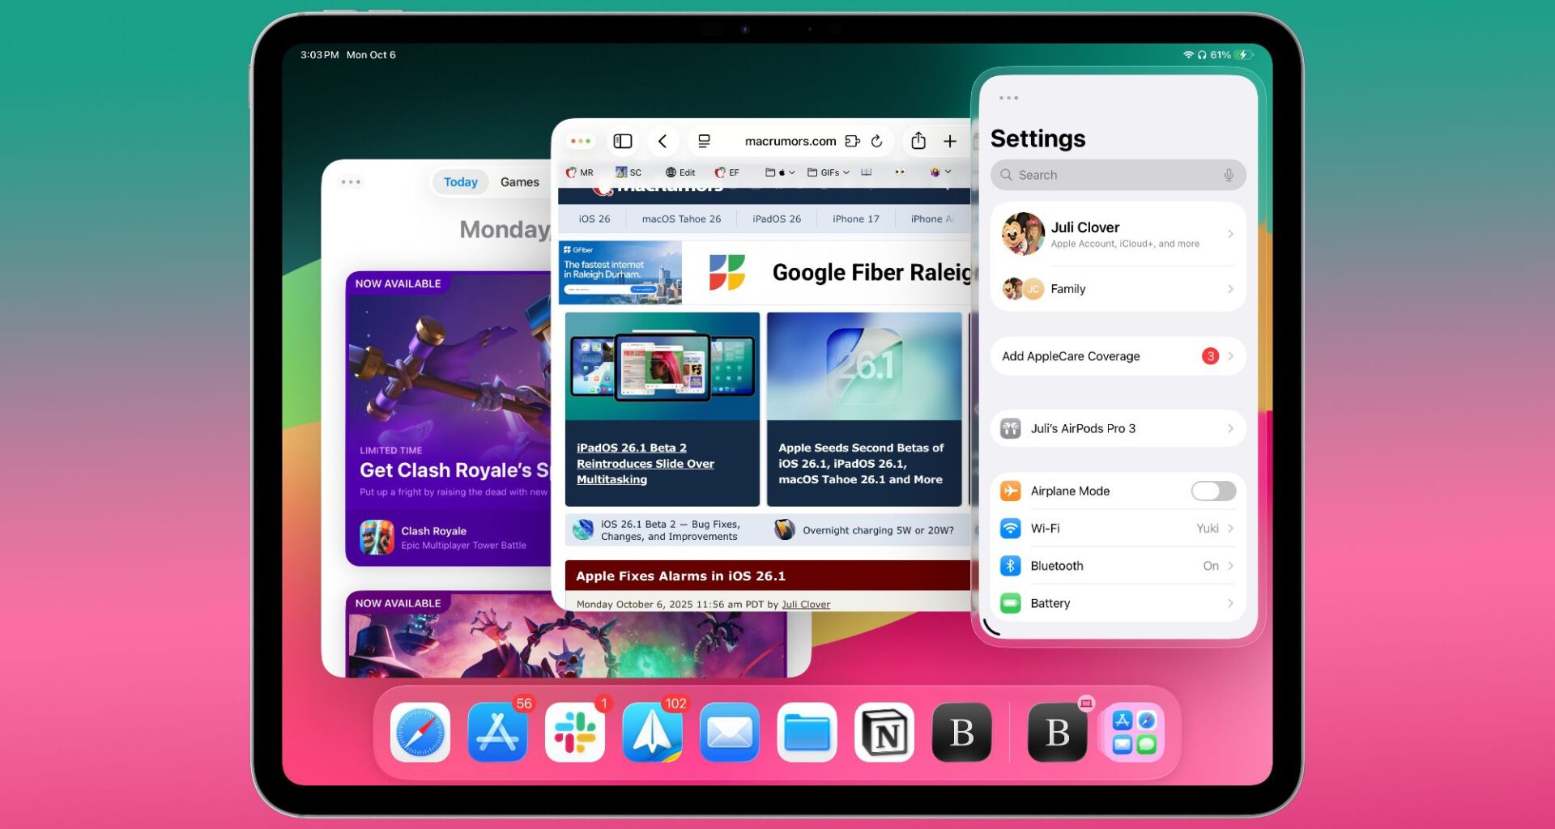Click the Bluetooth settings row
1555x829 pixels.
[x=1118, y=565]
